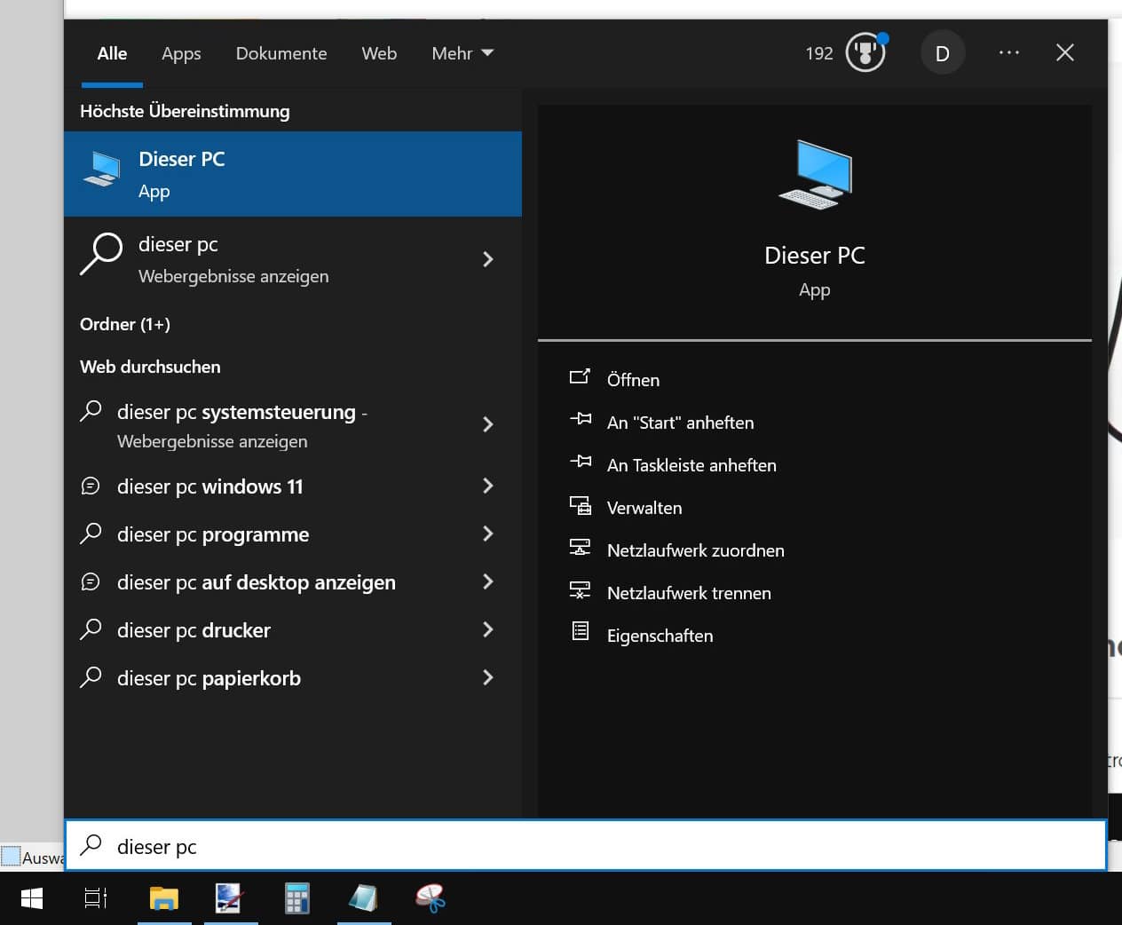
Task: Switch to the Alle tab
Action: point(112,53)
